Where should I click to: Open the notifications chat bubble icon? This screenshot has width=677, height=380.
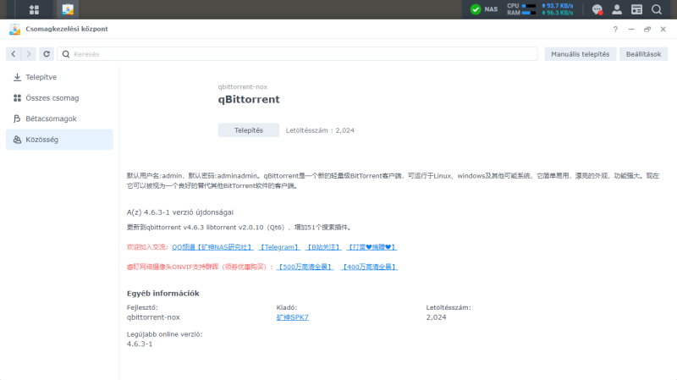coord(597,9)
